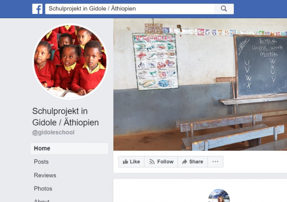This screenshot has width=287, height=202.
Task: Click the Follow button label
Action: click(166, 162)
